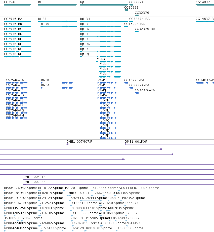Select protein CG32374-PA label
The width and height of the screenshot is (214, 232).
139,85
